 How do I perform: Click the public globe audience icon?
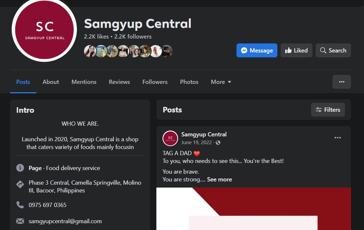pos(218,143)
